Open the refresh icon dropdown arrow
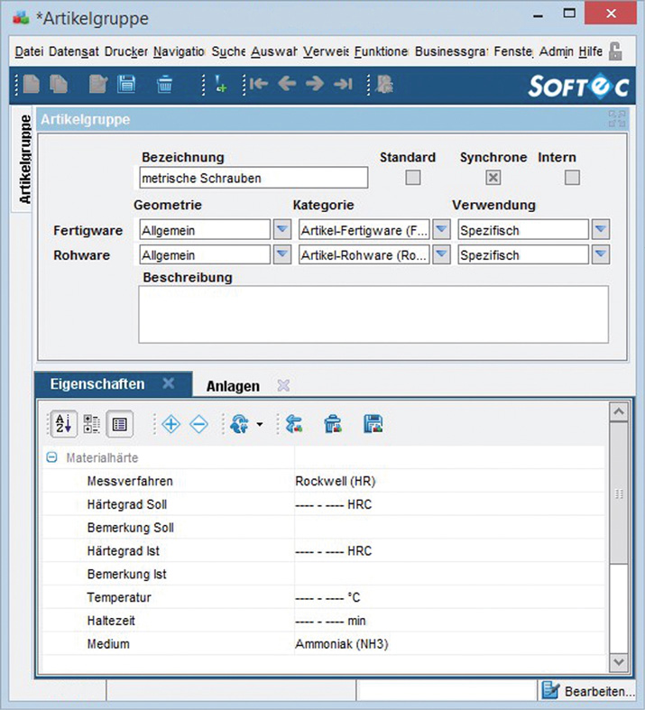Image resolution: width=645 pixels, height=710 pixels. pyautogui.click(x=260, y=424)
